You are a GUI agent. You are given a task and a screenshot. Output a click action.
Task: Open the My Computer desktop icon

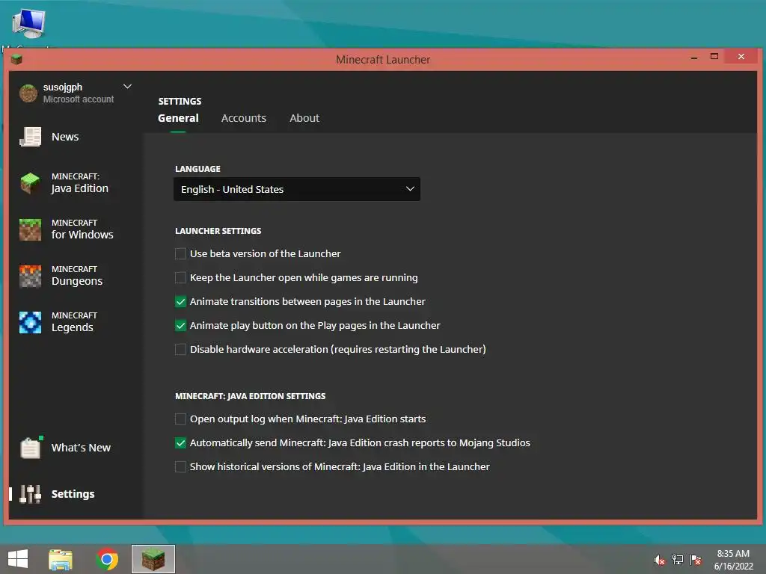pyautogui.click(x=29, y=23)
